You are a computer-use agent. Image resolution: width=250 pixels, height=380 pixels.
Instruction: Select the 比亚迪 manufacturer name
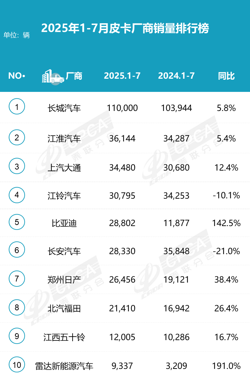coord(64,223)
